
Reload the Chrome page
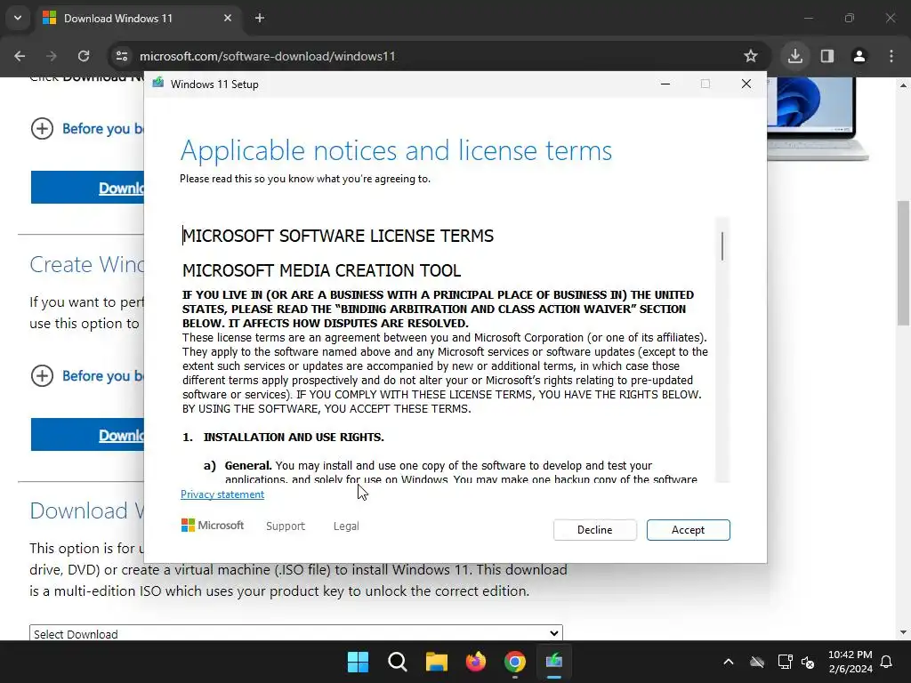[x=84, y=56]
